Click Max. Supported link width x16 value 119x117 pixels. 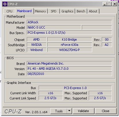[100, 93]
